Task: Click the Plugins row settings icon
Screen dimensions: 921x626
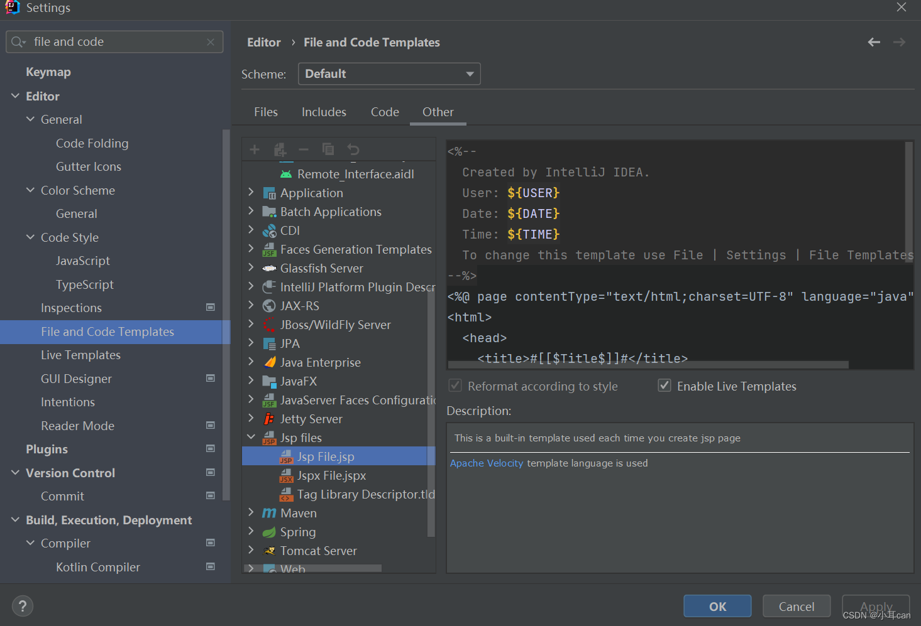Action: pos(211,449)
